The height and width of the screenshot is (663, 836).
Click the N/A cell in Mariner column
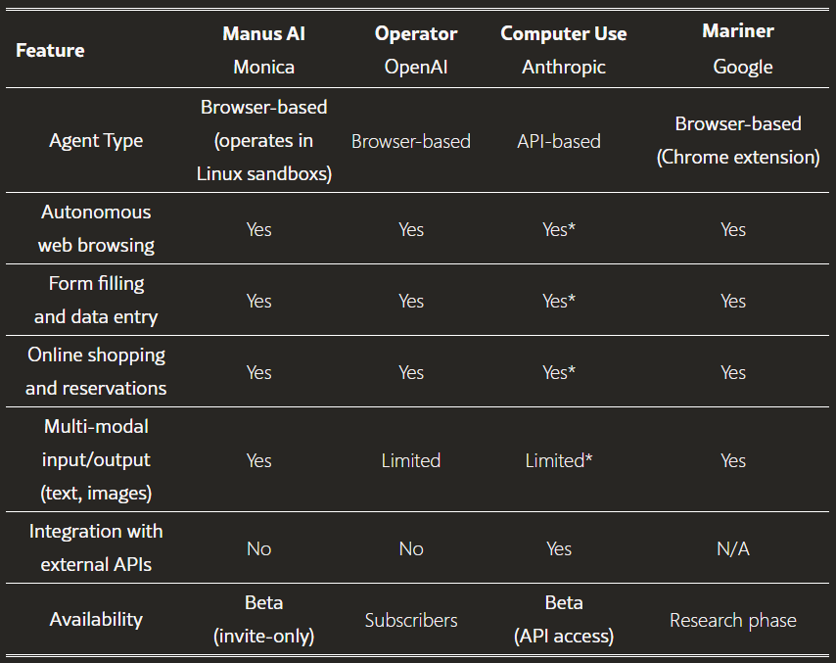click(x=733, y=548)
